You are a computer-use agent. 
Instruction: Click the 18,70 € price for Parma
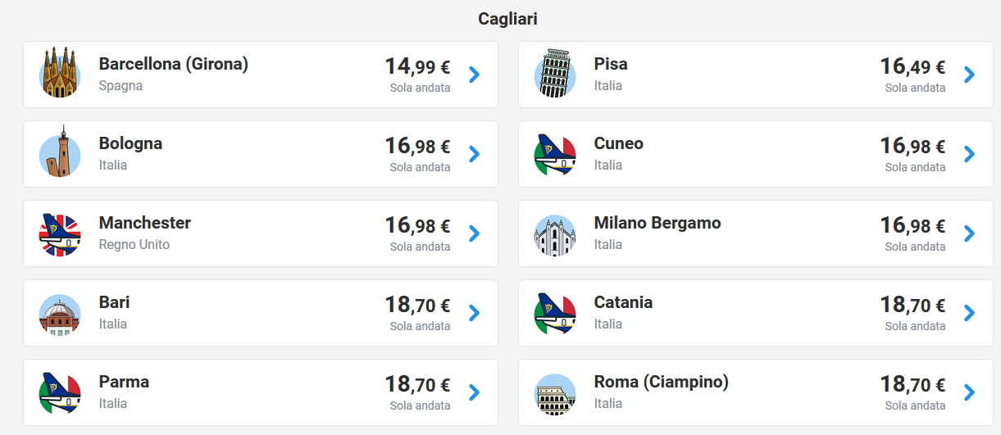[417, 385]
